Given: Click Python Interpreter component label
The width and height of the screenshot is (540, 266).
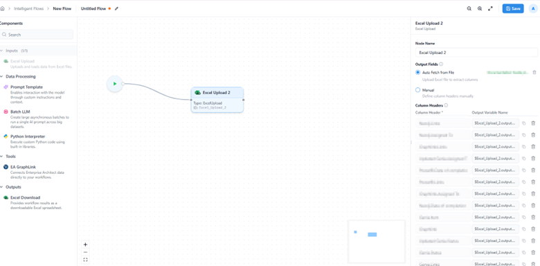Looking at the screenshot, I should [x=28, y=136].
